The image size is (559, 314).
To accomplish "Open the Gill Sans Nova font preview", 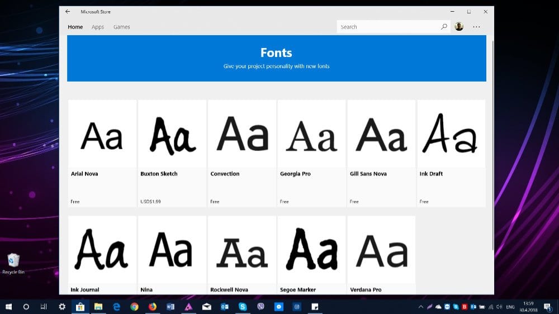I will coord(381,134).
